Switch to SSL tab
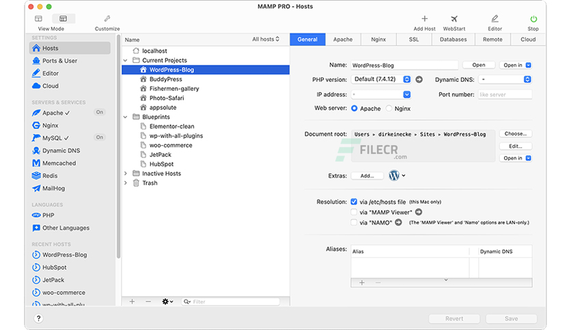571x330 pixels. [414, 40]
